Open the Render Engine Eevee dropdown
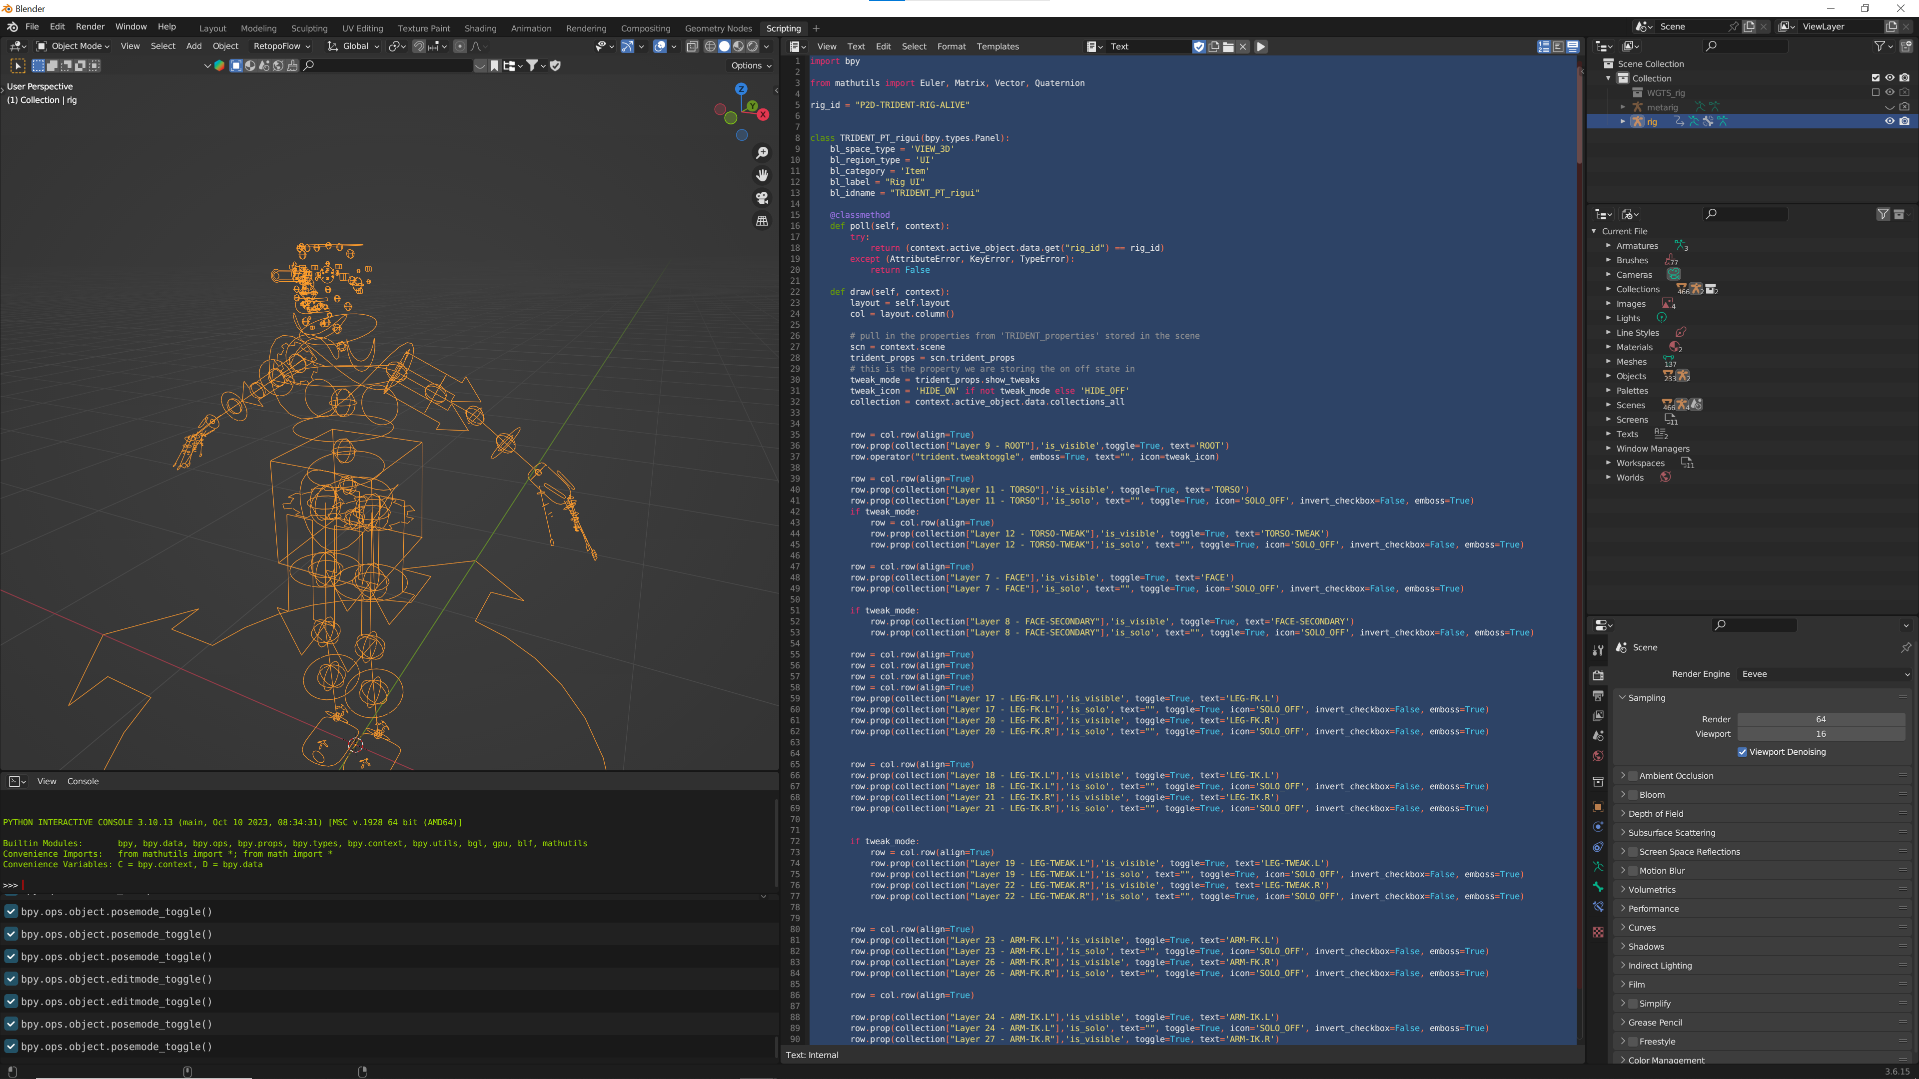1919x1079 pixels. pos(1825,674)
